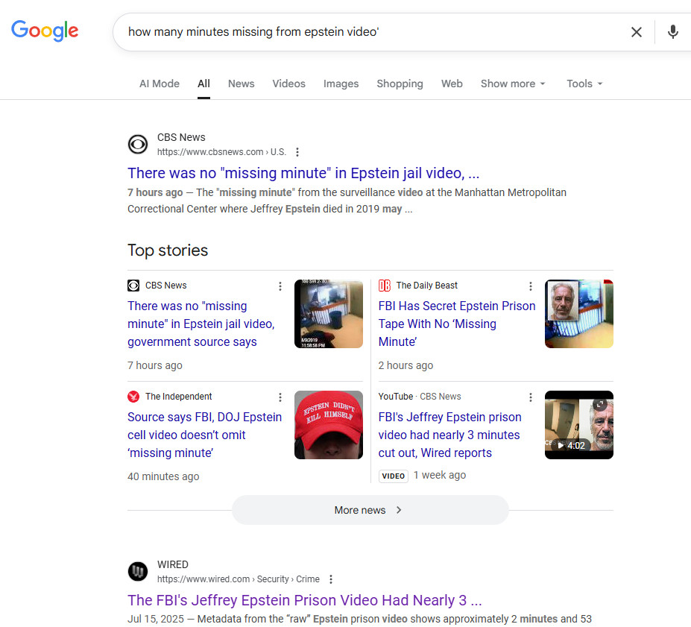This screenshot has width=691, height=627.
Task: Start voice search with microphone icon
Action: coord(672,32)
